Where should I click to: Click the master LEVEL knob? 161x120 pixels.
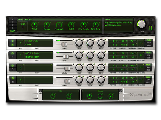[142, 24]
